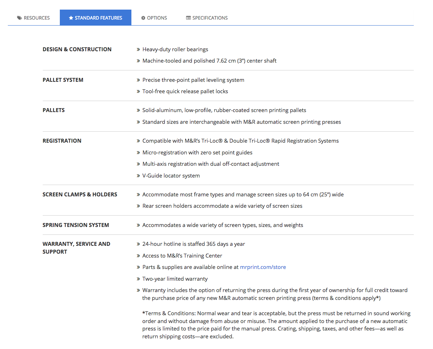The width and height of the screenshot is (433, 349).
Task: Click the Screen Clamps & Holders heading
Action: pos(80,195)
